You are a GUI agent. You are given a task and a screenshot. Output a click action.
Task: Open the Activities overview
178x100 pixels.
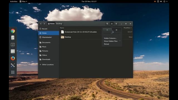14,1
